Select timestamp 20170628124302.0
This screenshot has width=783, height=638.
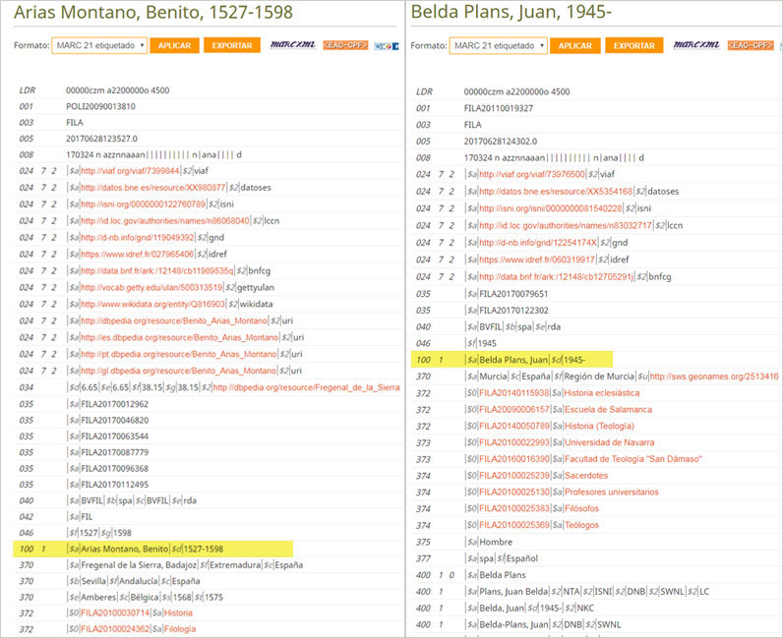click(501, 141)
